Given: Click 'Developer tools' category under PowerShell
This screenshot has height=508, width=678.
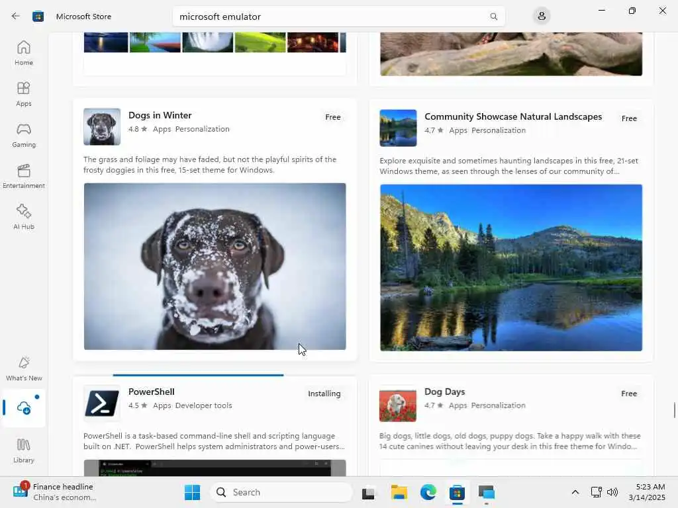Looking at the screenshot, I should click(204, 405).
